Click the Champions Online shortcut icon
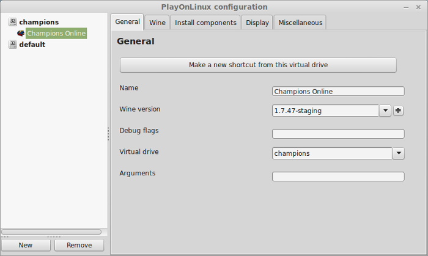Image resolution: width=428 pixels, height=256 pixels. 21,33
